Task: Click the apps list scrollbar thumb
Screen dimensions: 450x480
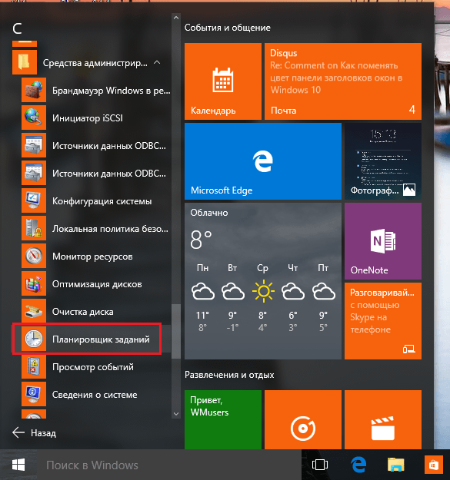Action: (x=176, y=331)
